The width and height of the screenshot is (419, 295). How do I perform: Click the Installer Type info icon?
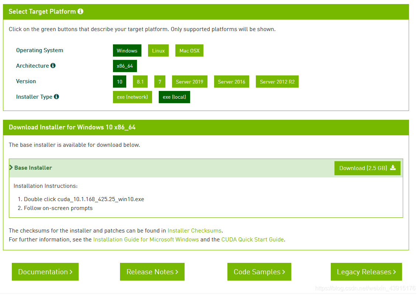point(56,96)
